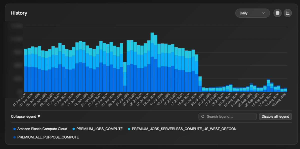Click the bar above 11 Aug 2026 peak
The width and height of the screenshot is (300, 149).
pyautogui.click(x=268, y=85)
